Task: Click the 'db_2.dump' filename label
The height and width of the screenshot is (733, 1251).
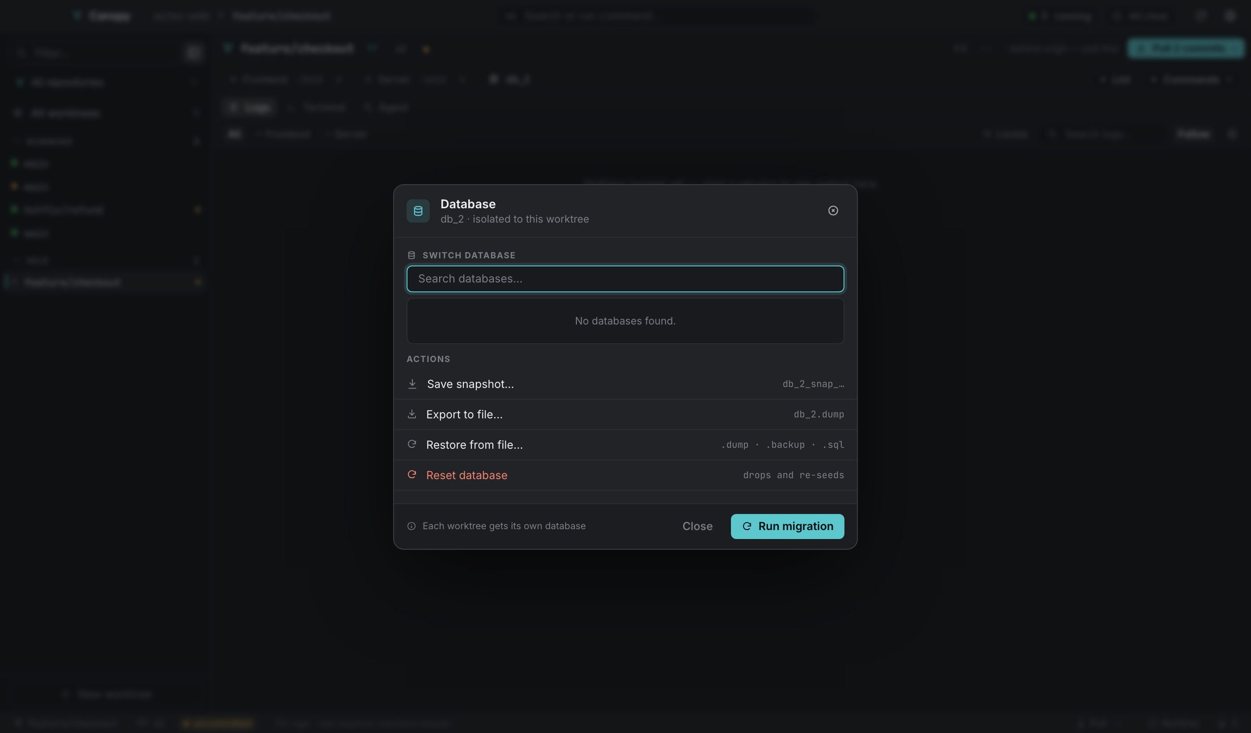Action: click(819, 414)
